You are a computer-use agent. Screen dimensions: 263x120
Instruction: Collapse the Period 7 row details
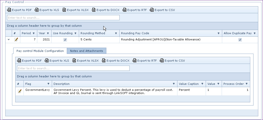click(x=9, y=39)
